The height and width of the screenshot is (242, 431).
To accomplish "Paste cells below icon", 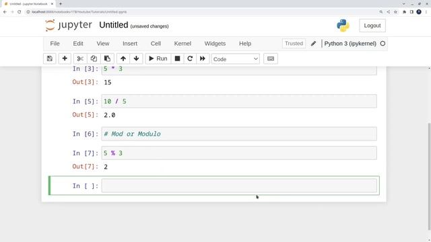I will (107, 58).
